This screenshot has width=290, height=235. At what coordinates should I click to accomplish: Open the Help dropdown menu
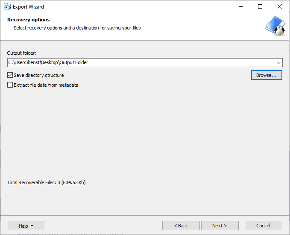tap(26, 226)
